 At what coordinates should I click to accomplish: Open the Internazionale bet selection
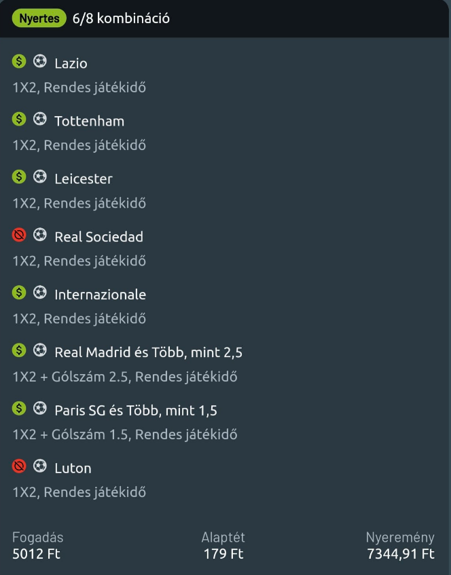coord(100,295)
